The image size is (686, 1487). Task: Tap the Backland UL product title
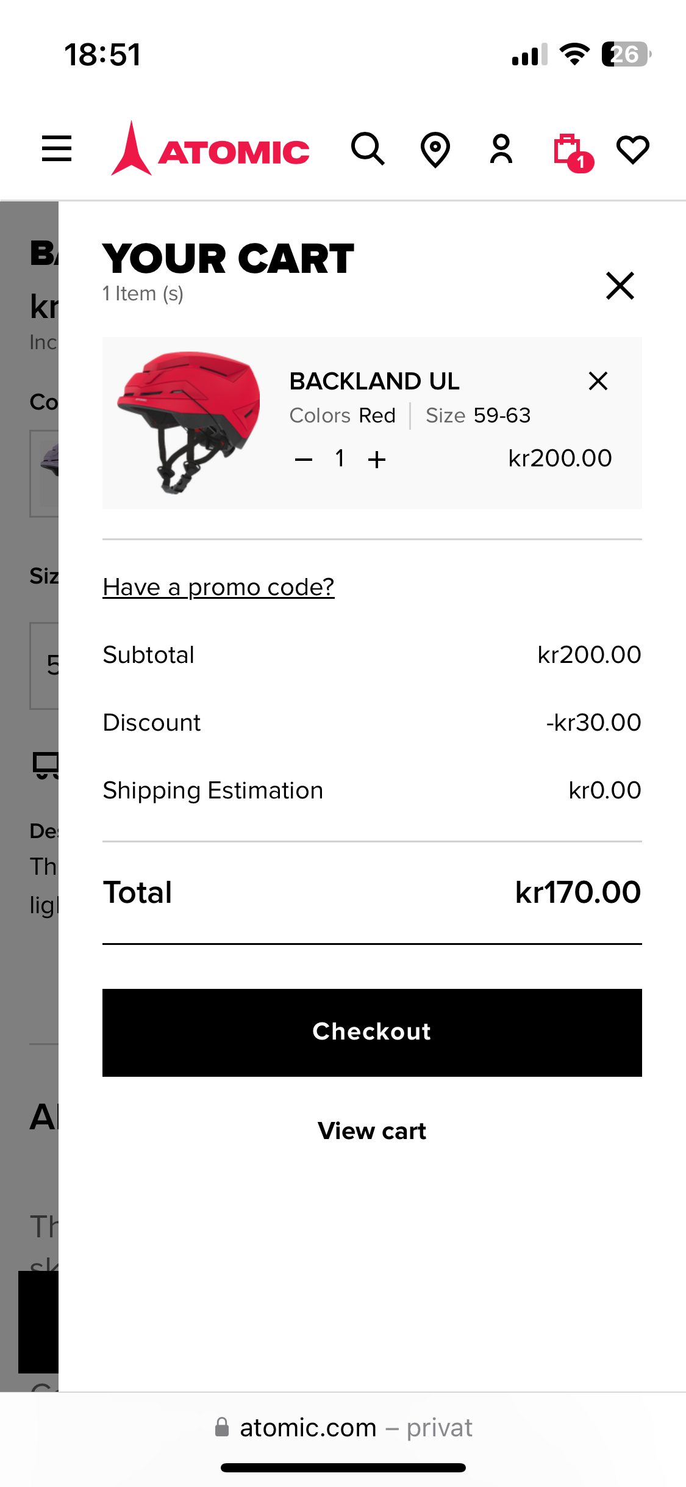point(374,382)
